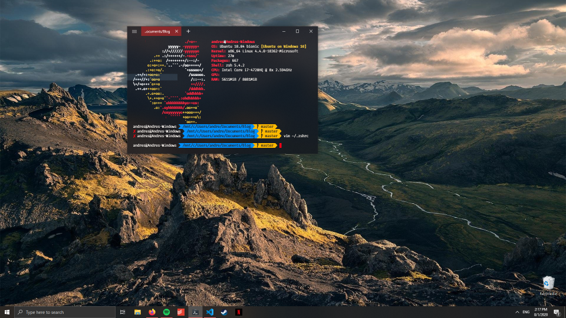Add a new terminal tab
566x318 pixels.
pyautogui.click(x=188, y=31)
